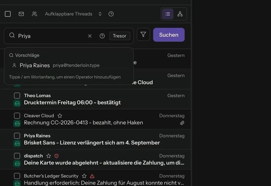Star the dispatch message
Screen dimensions: 271x186
[x=49, y=156]
